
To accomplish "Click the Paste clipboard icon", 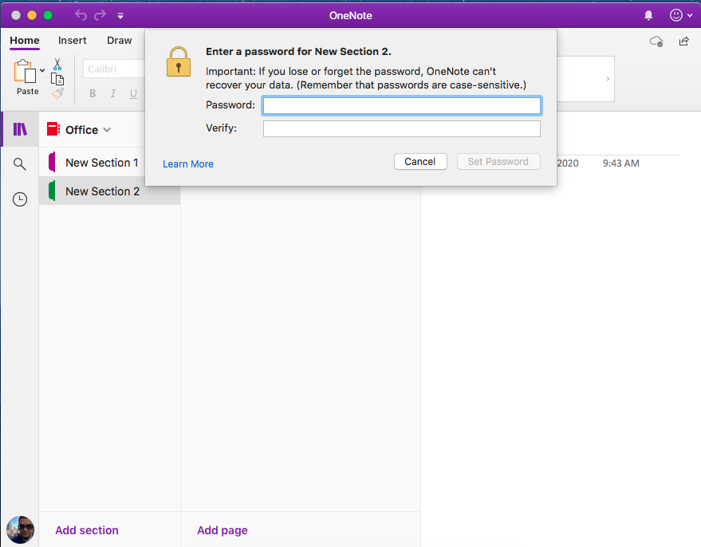I will tap(25, 72).
